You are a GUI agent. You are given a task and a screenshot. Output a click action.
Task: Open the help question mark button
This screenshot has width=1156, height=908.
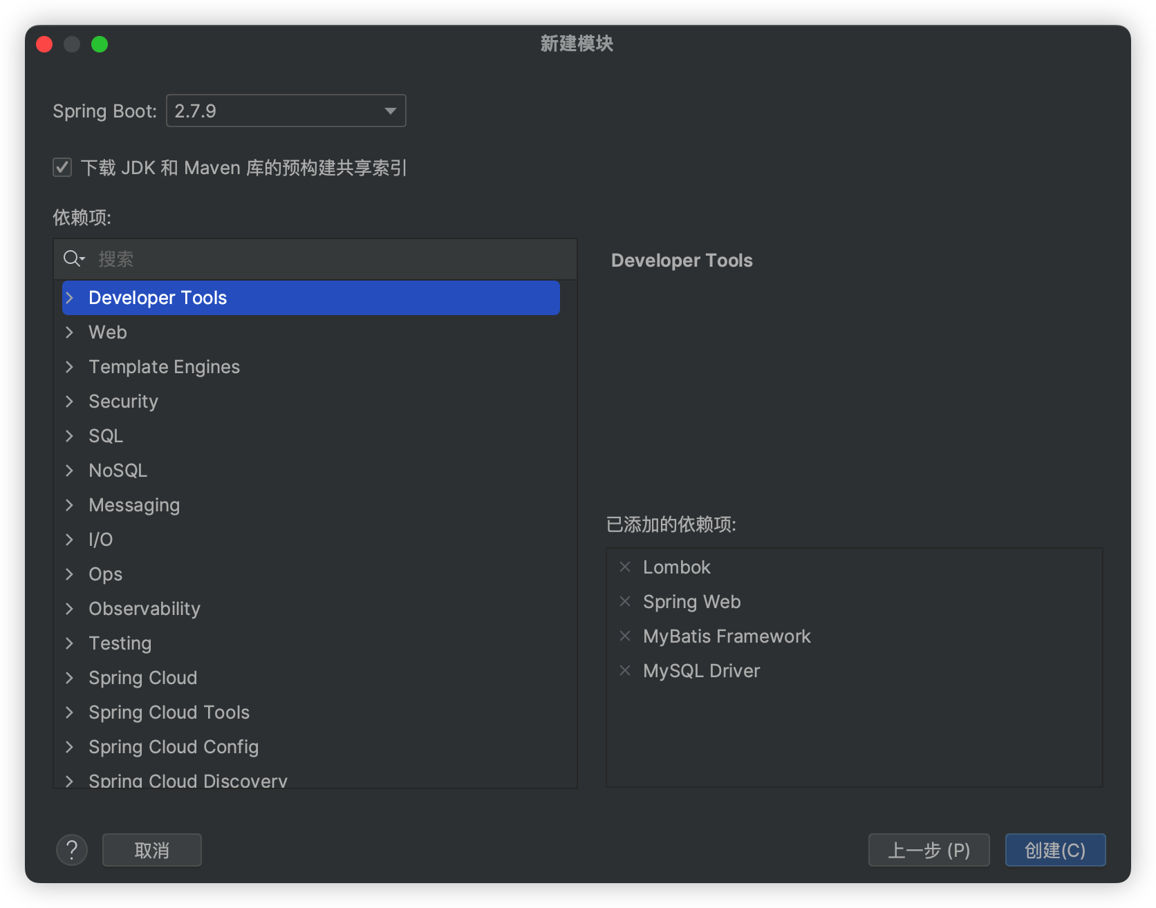point(72,850)
